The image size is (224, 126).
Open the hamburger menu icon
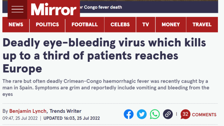coord(17,9)
